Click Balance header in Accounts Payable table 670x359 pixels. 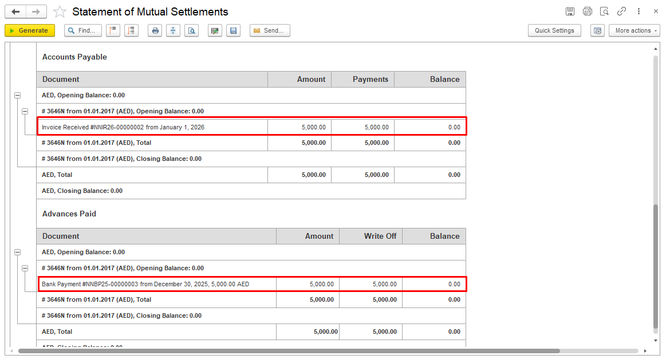pos(430,79)
